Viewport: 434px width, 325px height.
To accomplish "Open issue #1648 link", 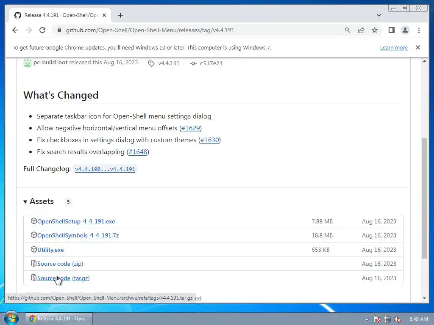I will (x=138, y=152).
